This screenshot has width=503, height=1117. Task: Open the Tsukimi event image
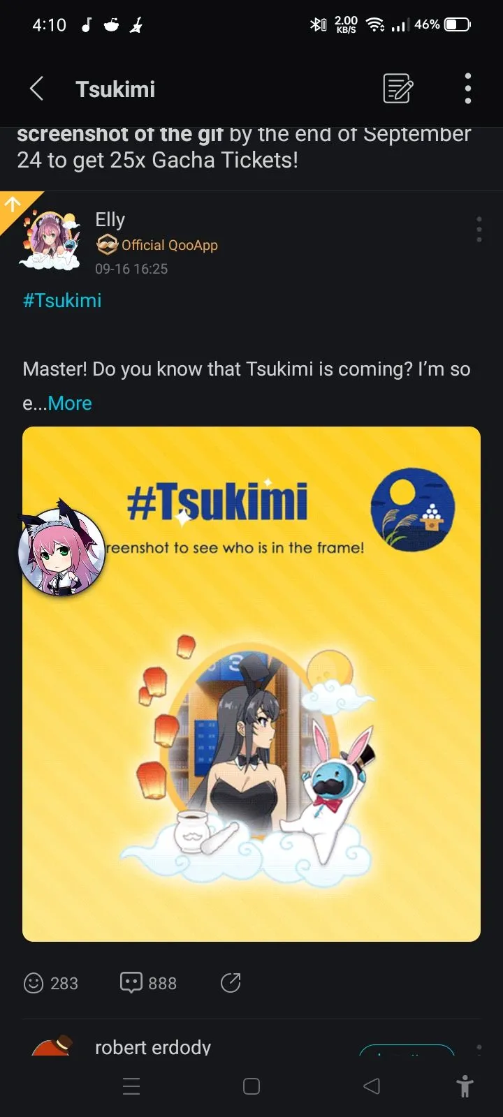click(x=251, y=684)
